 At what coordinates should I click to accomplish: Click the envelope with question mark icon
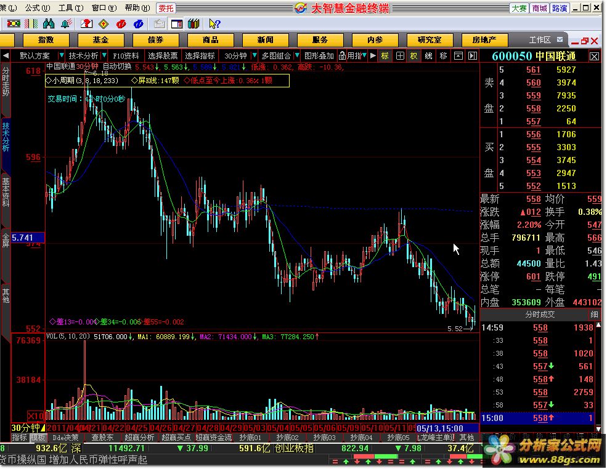[86, 24]
